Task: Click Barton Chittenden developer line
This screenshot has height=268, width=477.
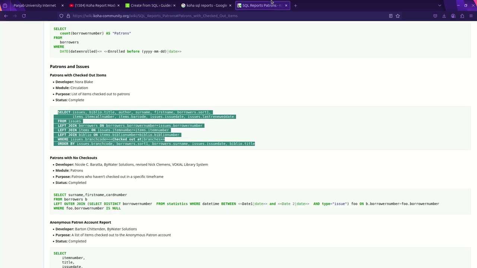Action: [x=96, y=229]
